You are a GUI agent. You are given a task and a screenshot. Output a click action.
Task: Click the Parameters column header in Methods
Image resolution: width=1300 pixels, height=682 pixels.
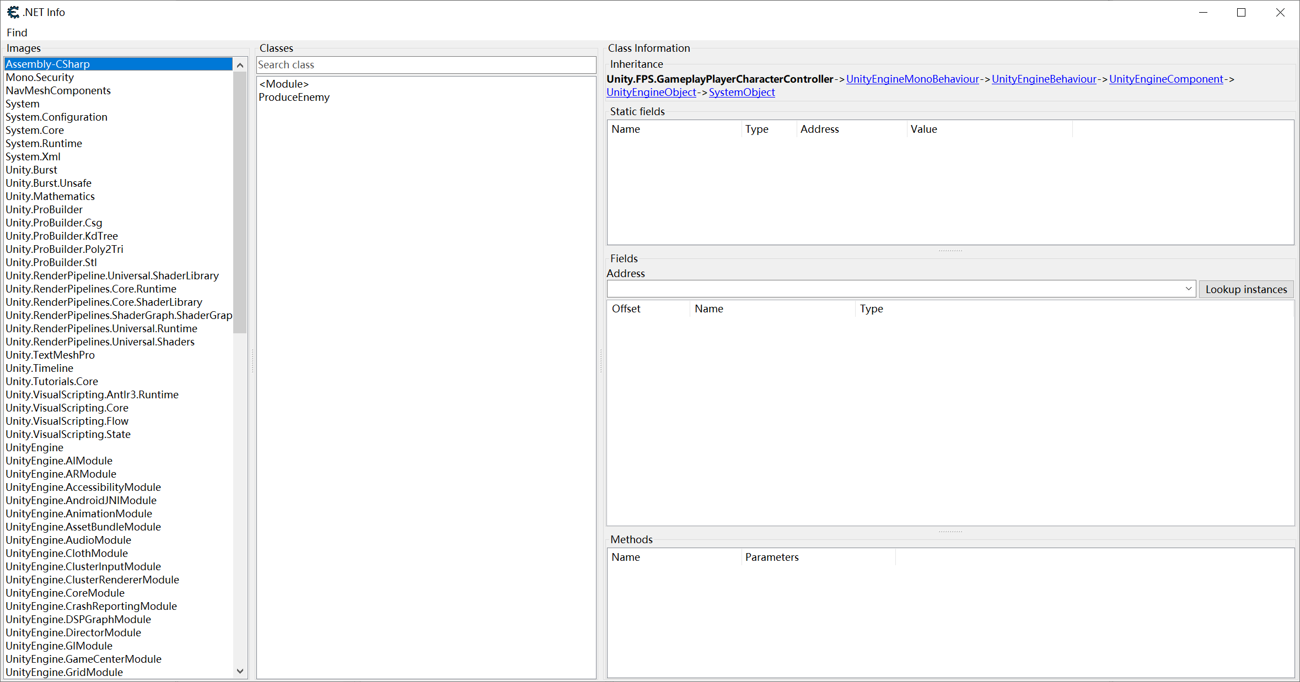(x=771, y=557)
